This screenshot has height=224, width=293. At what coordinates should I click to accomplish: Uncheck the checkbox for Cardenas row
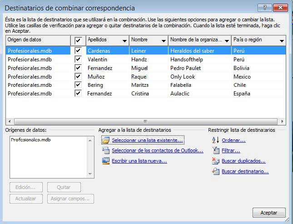pos(78,51)
